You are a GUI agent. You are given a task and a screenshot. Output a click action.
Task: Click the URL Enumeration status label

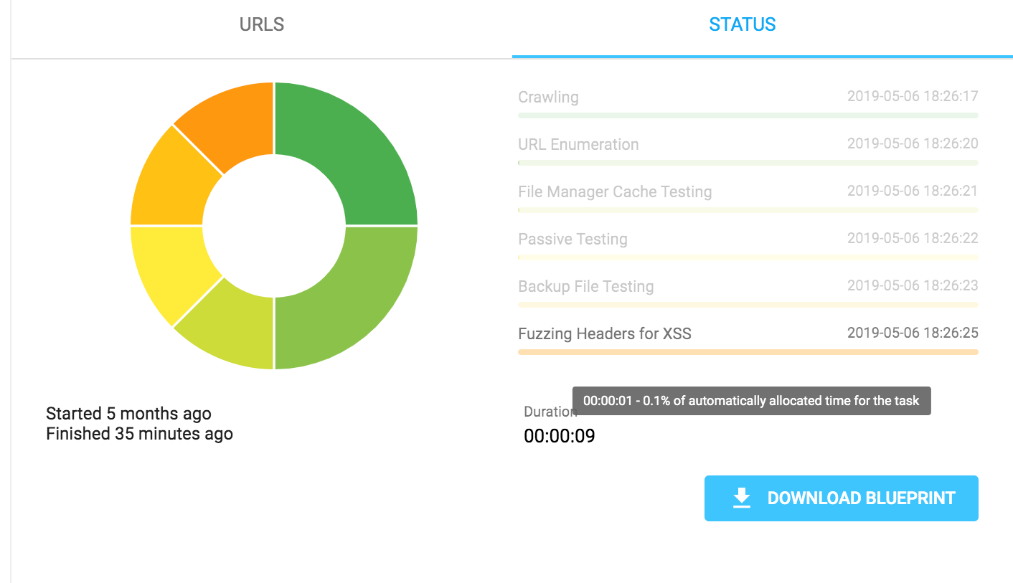578,144
